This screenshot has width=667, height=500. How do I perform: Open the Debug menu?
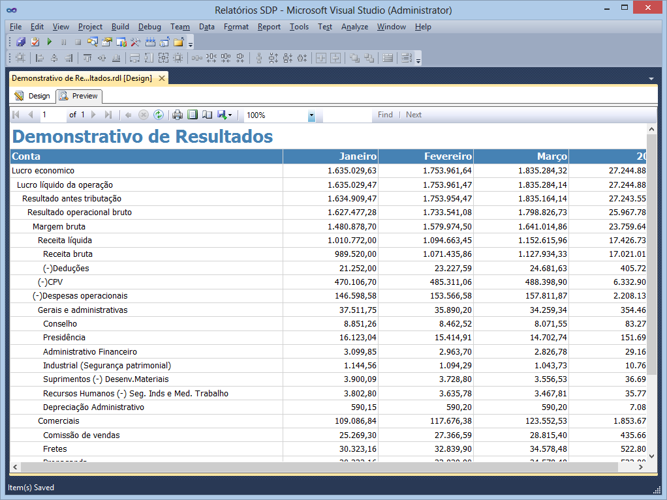pos(149,27)
